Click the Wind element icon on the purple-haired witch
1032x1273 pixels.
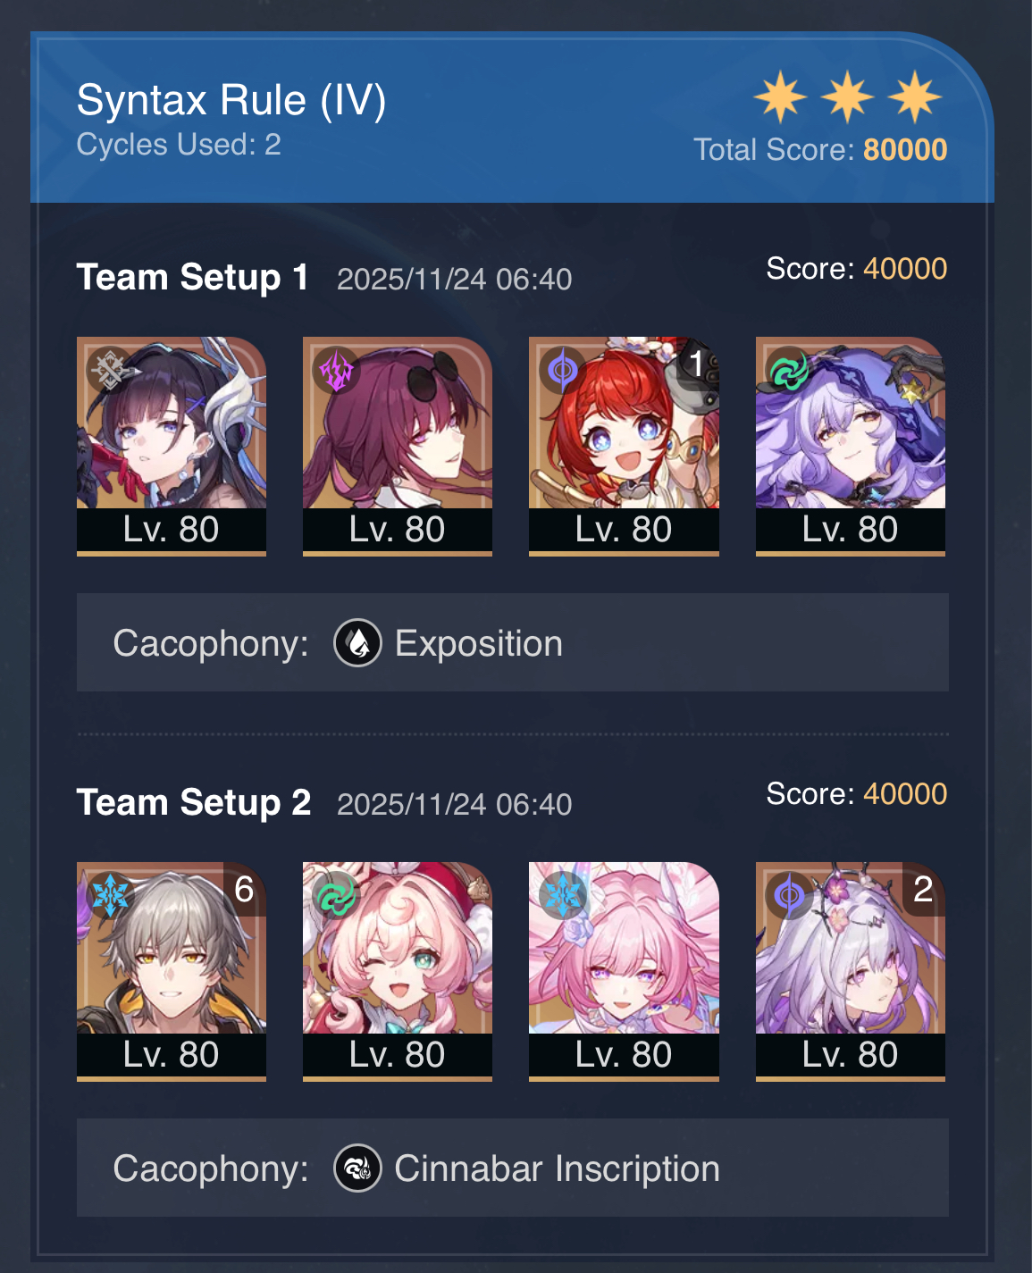(789, 369)
